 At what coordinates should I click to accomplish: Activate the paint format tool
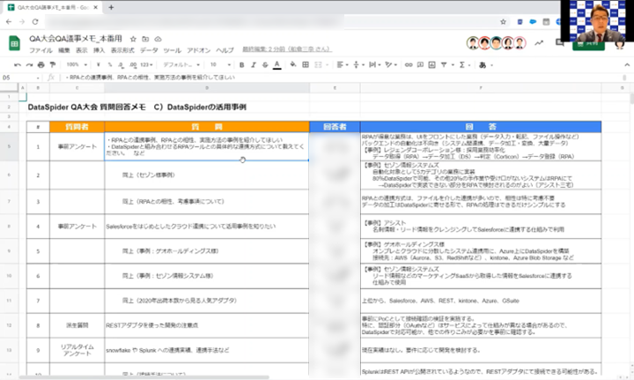click(53, 64)
